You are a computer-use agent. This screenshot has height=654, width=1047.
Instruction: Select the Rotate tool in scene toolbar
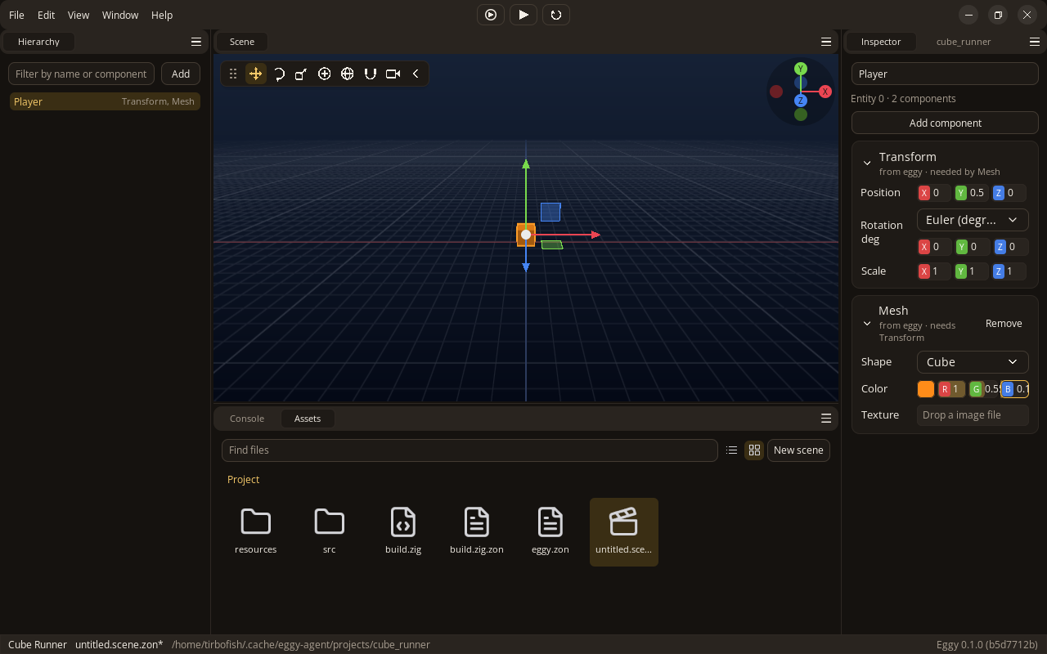click(x=279, y=74)
